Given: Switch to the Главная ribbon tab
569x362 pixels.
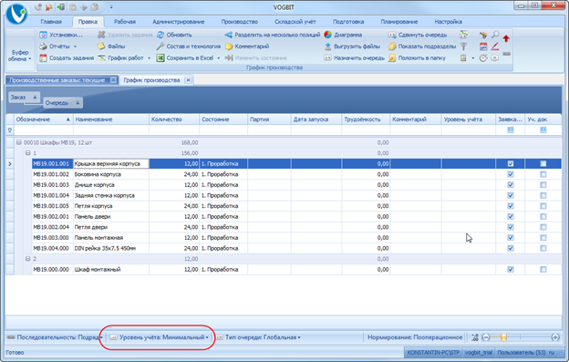Looking at the screenshot, I should (x=51, y=22).
